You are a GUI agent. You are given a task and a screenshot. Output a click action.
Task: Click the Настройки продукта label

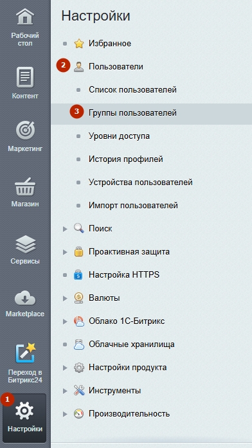127,368
